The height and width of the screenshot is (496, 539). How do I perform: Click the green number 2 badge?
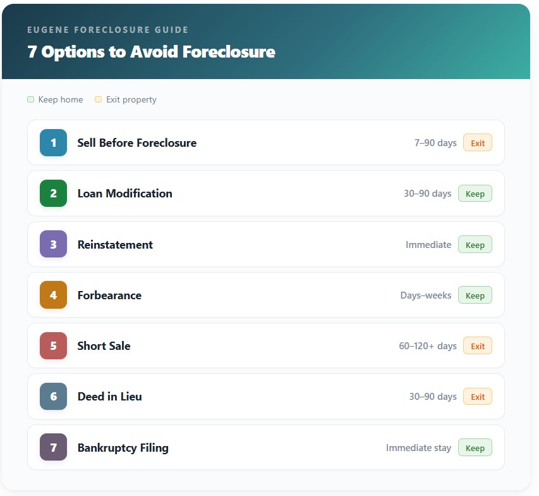53,194
